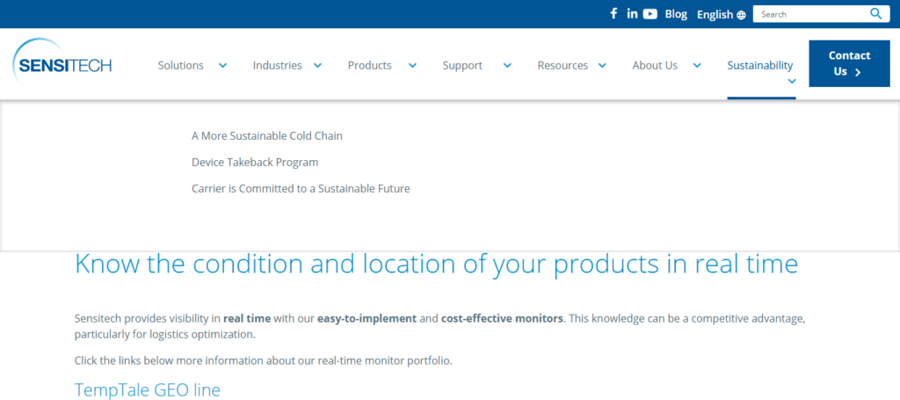Open Carrier is Committed to a Sustainable Future
Image resolution: width=900 pixels, height=400 pixels.
pos(301,188)
